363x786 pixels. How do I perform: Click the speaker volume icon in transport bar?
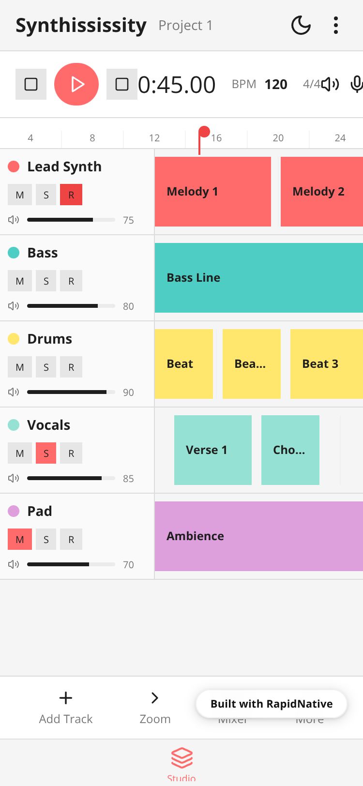pos(330,84)
